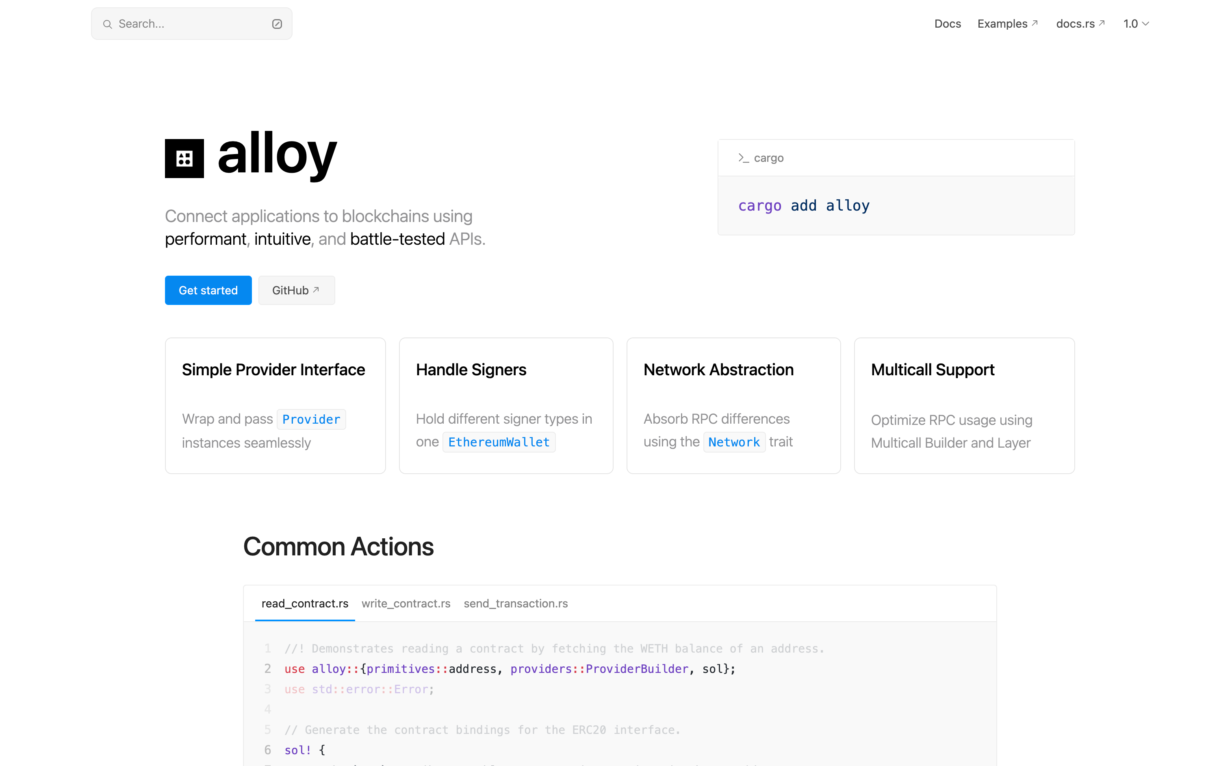Image resolution: width=1232 pixels, height=766 pixels.
Task: Click the cargo add alloy command
Action: tap(804, 206)
